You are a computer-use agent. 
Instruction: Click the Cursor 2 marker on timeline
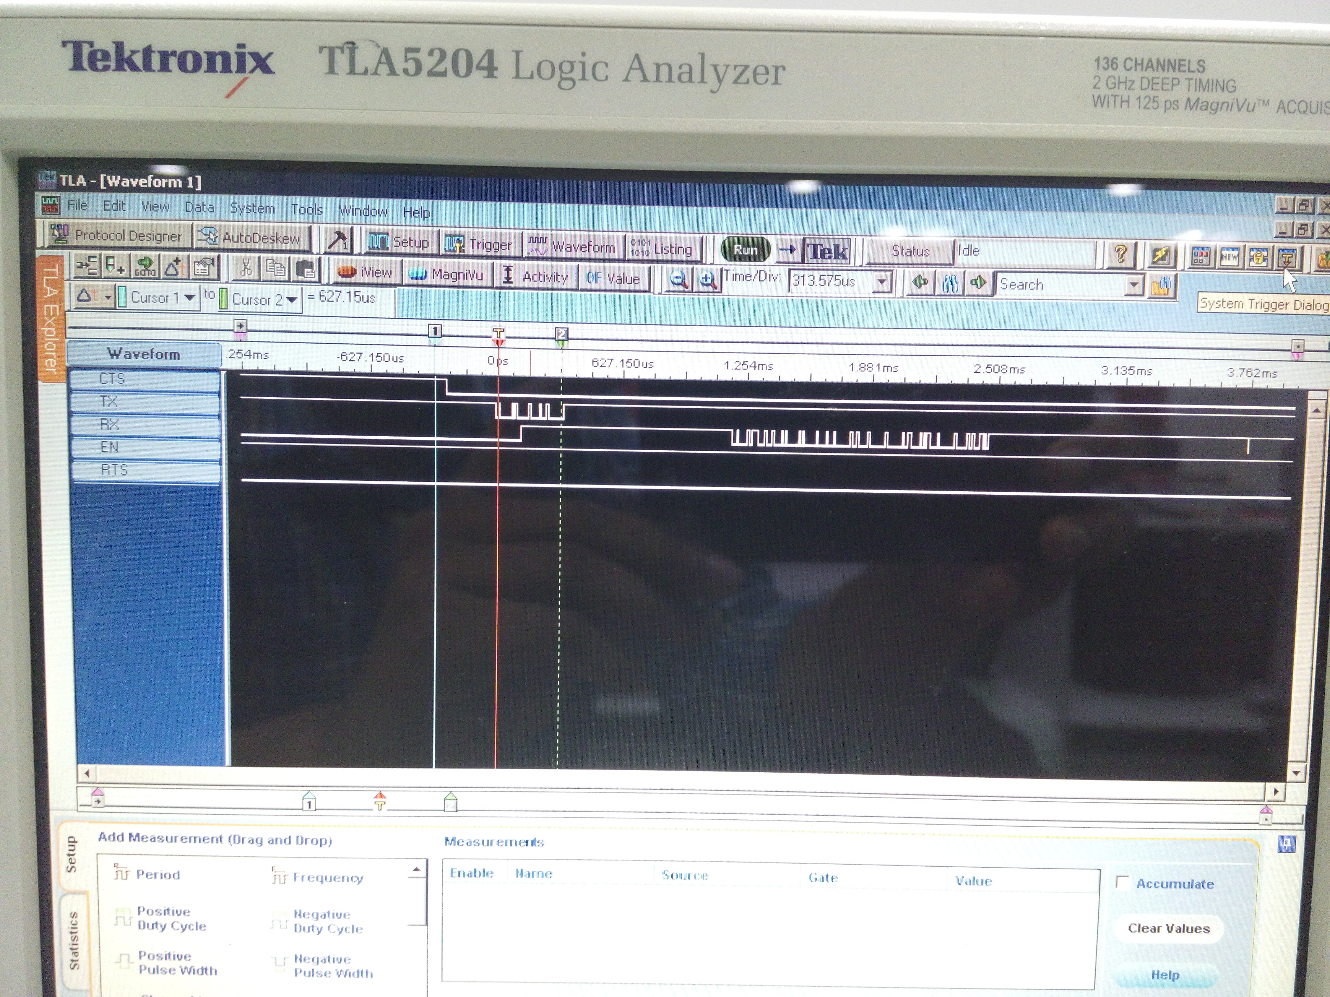point(561,335)
